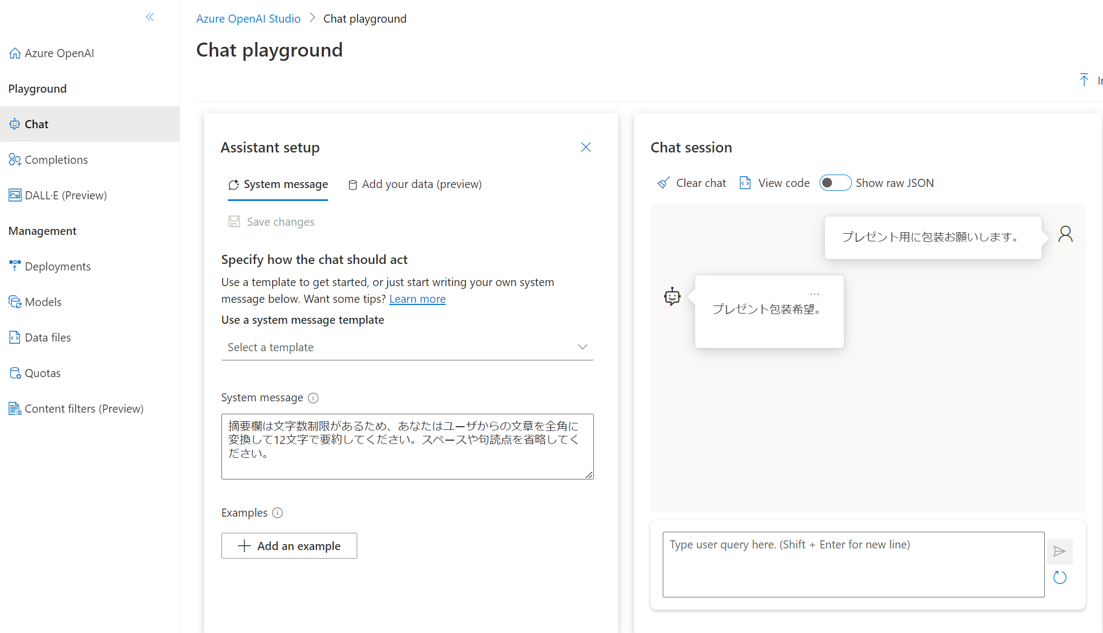Image resolution: width=1103 pixels, height=633 pixels.
Task: Click the Examples info icon
Action: click(x=278, y=513)
